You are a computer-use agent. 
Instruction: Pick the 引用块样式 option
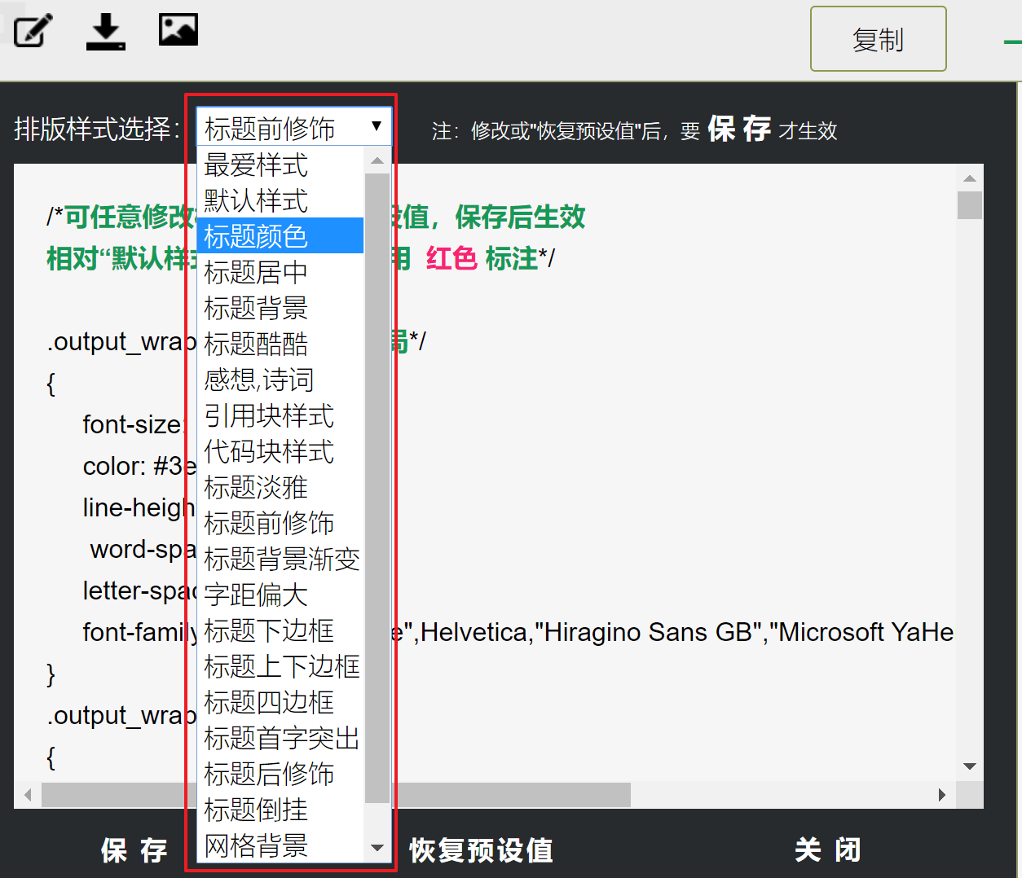coord(280,415)
